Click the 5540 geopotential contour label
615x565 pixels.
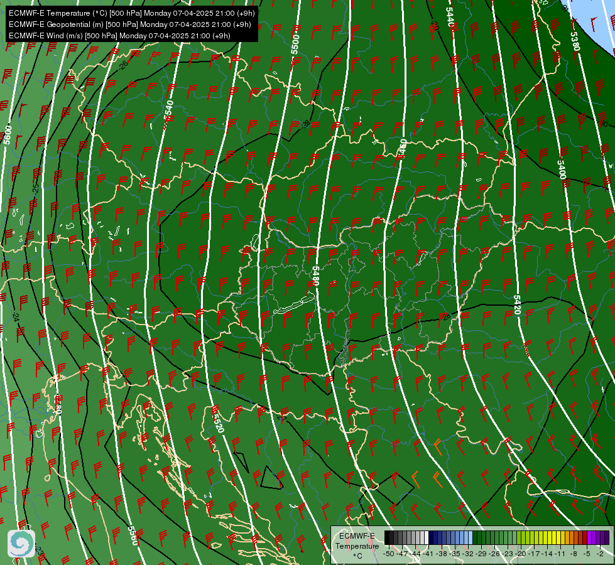pyautogui.click(x=168, y=110)
